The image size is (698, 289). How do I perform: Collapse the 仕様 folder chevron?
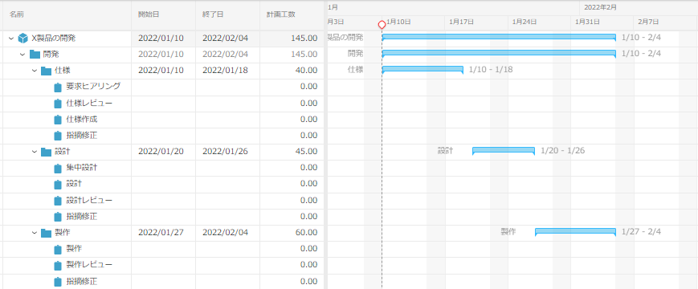coord(35,71)
